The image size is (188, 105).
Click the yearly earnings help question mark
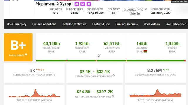(x=113, y=96)
